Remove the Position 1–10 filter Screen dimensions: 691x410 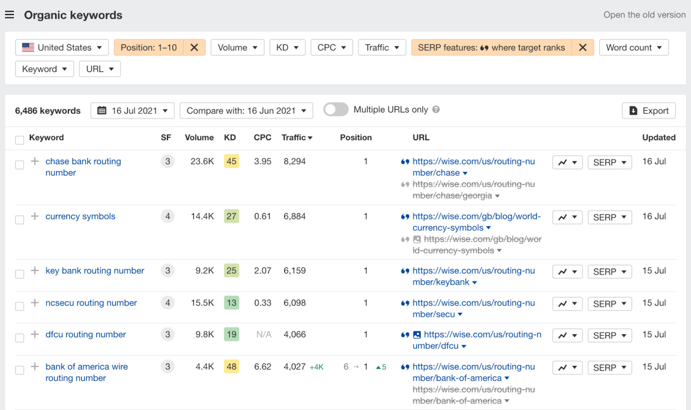pos(194,47)
